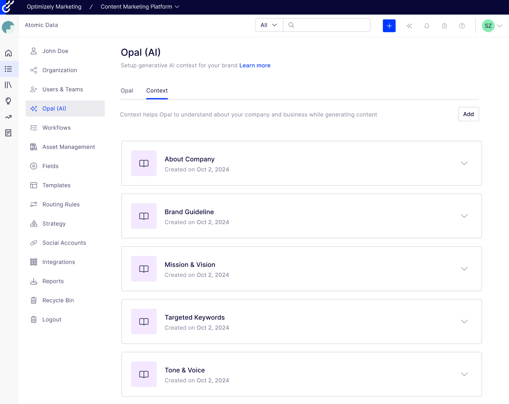Expand the Tone & Voice card chevron

coord(464,374)
